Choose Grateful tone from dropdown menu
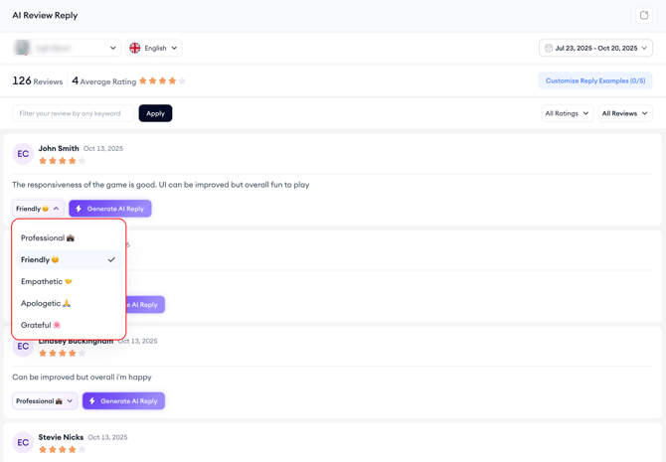 tap(41, 325)
